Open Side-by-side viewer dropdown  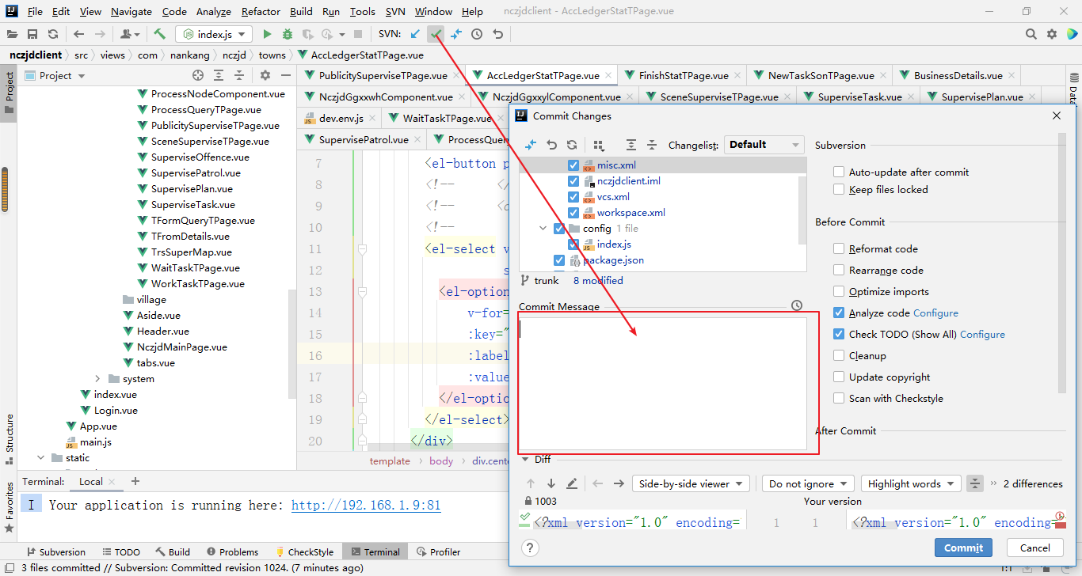point(691,483)
